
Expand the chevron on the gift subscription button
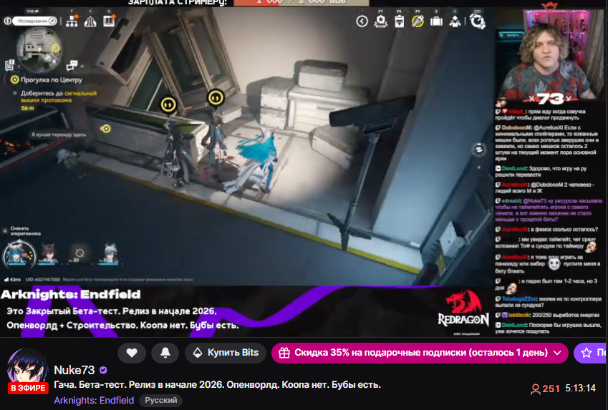(x=557, y=353)
